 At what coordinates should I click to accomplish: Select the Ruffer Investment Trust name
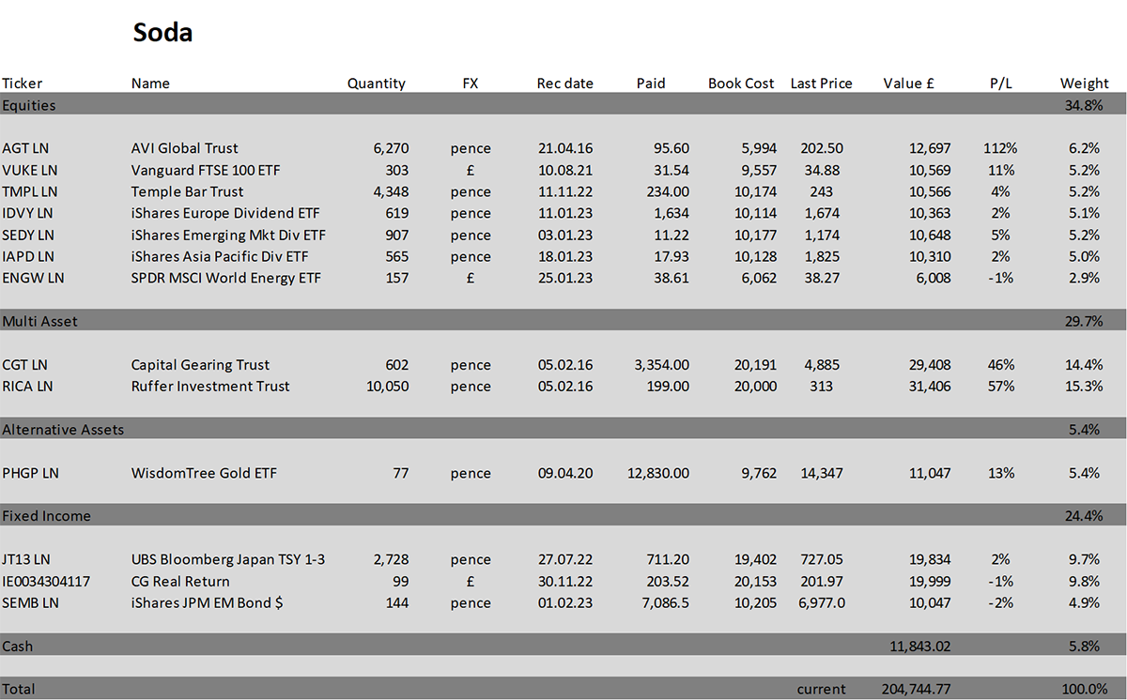(210, 386)
